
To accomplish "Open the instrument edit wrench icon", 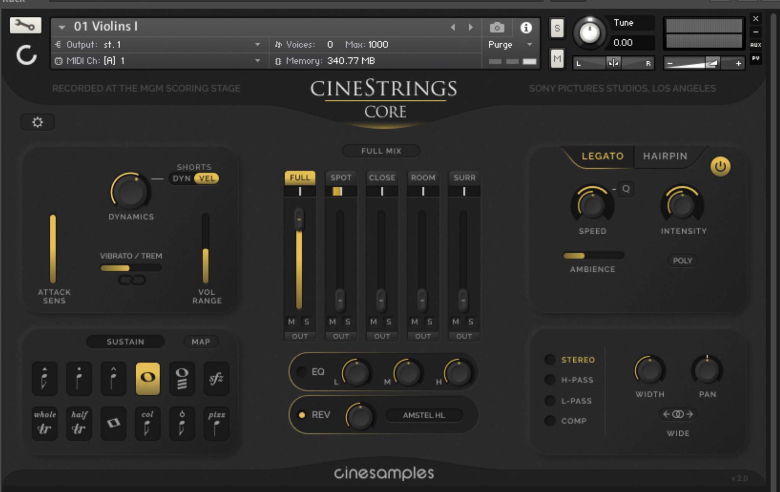I will [25, 25].
